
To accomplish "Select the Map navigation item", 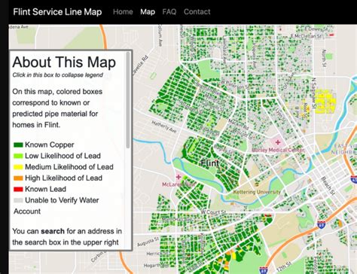I will (148, 12).
